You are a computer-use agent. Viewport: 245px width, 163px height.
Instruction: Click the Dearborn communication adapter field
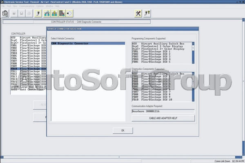pos(163,110)
